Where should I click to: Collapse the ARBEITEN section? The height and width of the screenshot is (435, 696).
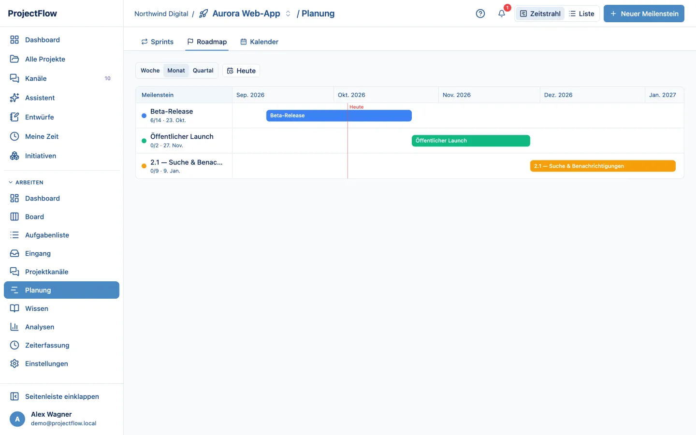tap(26, 182)
